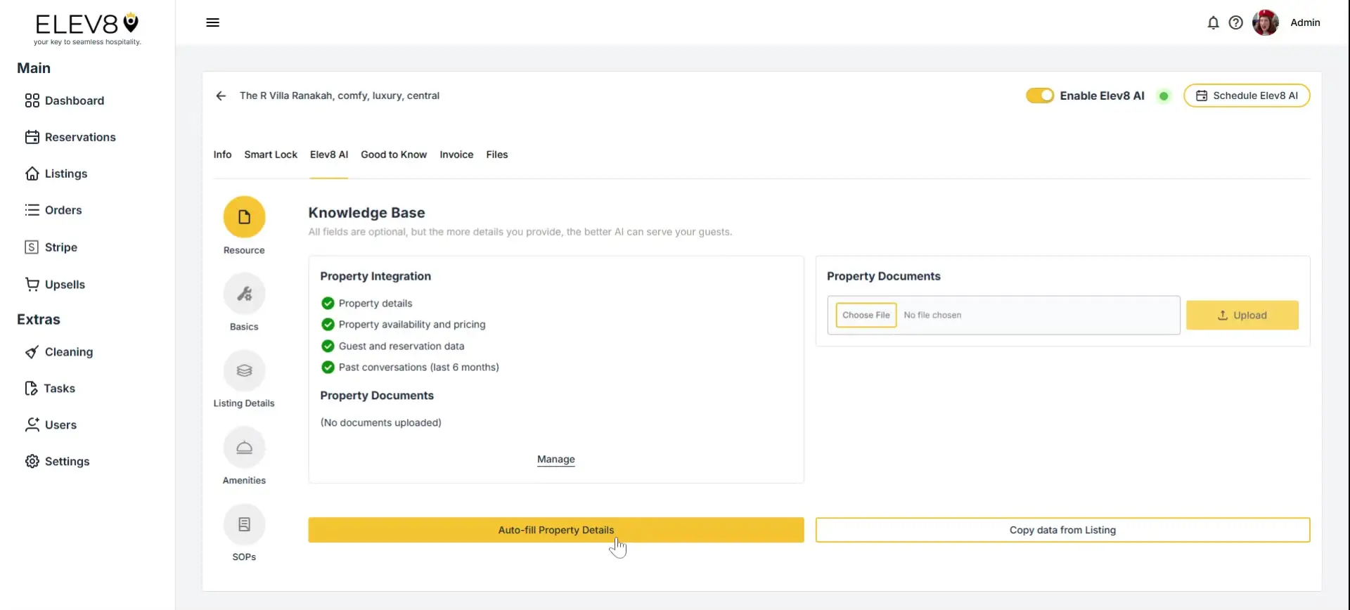The image size is (1350, 610).
Task: Select the Resource step icon
Action: click(244, 217)
